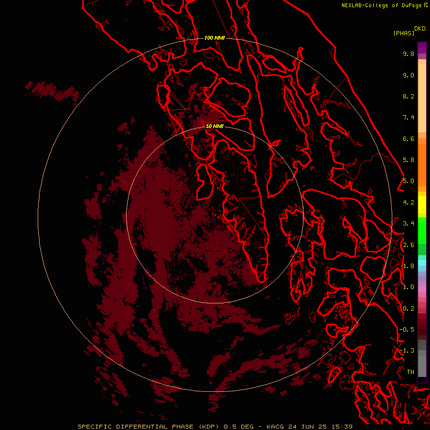Pick the purple band atop the color scale
Viewport: 430px width, 430px height.
click(422, 48)
